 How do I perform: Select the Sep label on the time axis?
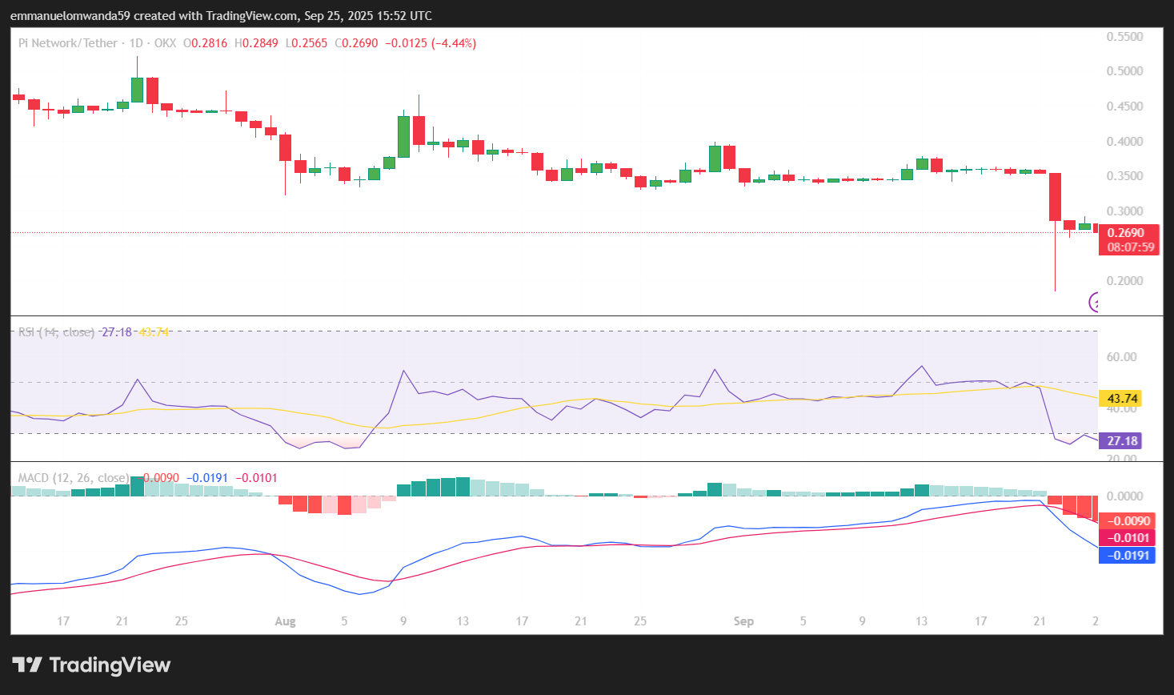(x=743, y=621)
